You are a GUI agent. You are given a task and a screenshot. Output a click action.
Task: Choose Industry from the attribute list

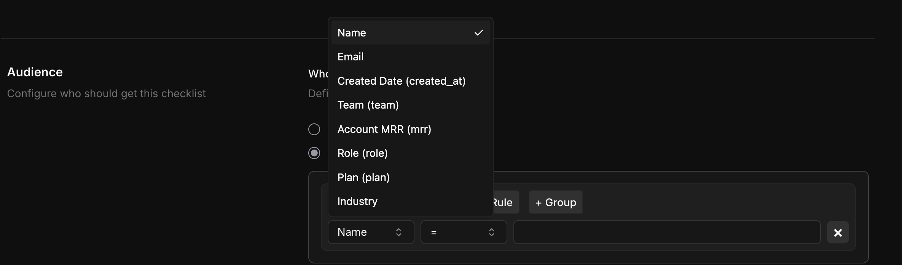tap(357, 202)
